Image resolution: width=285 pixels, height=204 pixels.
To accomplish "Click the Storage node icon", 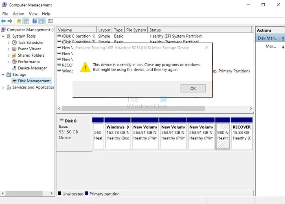I will pyautogui.click(x=9, y=74).
